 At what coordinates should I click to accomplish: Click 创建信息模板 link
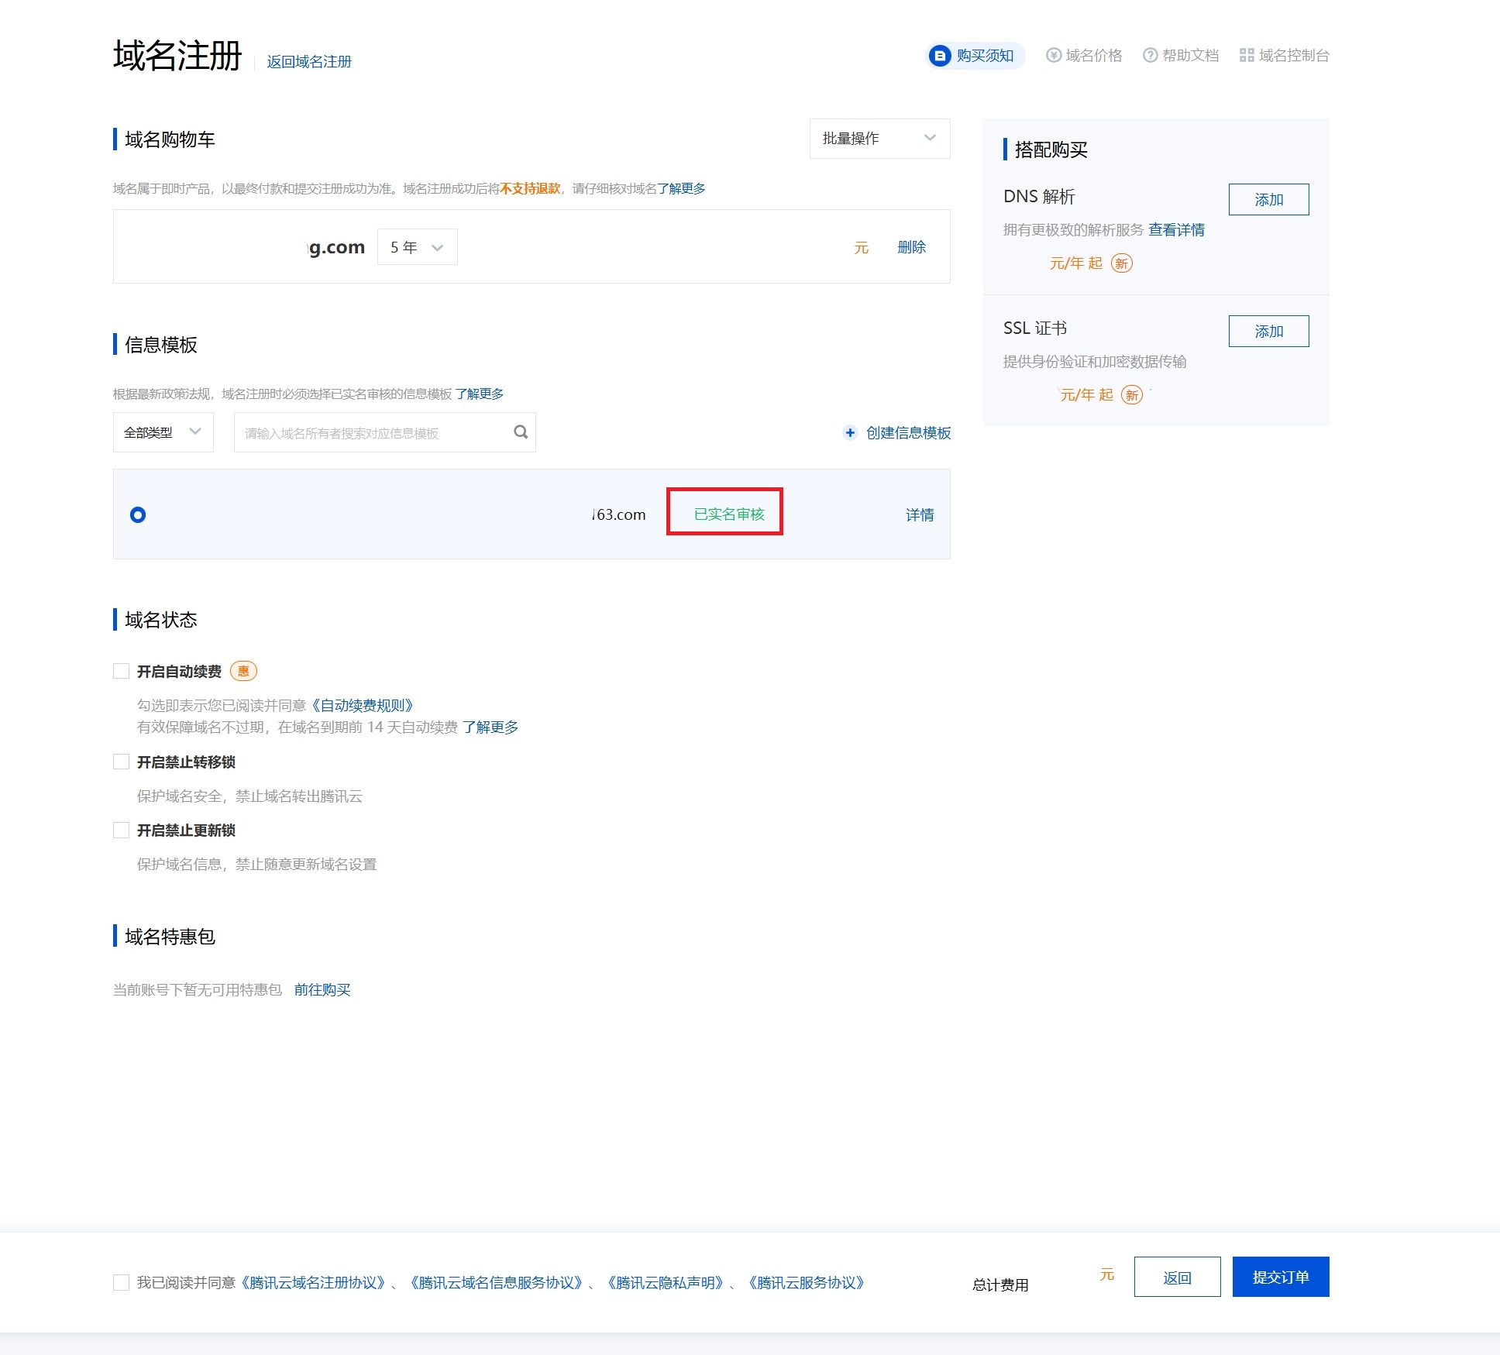[908, 433]
